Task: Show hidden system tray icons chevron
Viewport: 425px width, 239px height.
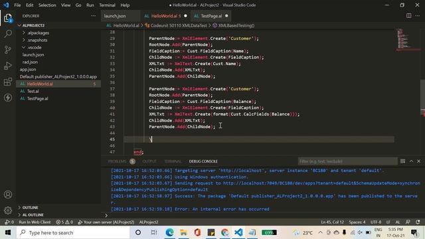Action: pos(320,232)
